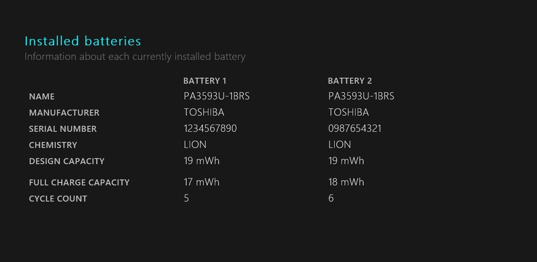Click the SERIAL NUMBER row label
This screenshot has height=262, width=537.
tap(63, 129)
